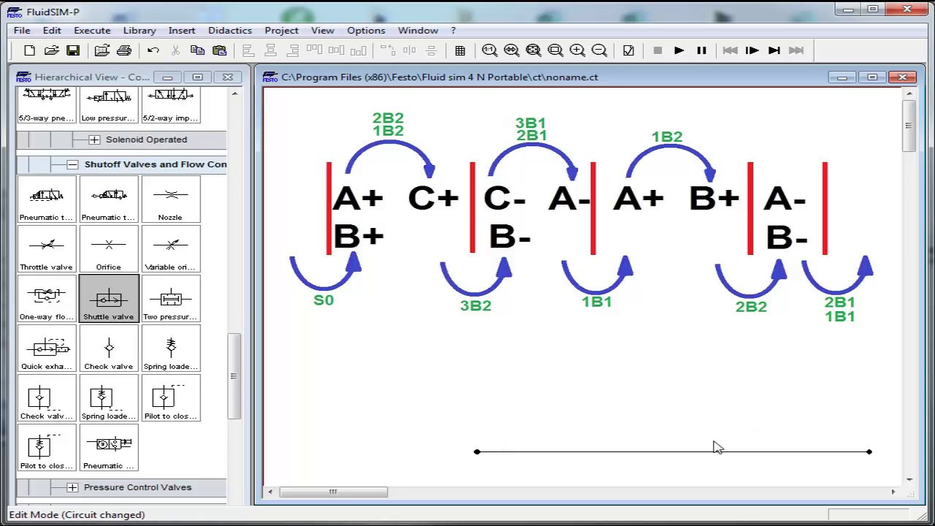Set zoom to original 1:1 size
This screenshot has height=526, width=935.
coord(489,50)
